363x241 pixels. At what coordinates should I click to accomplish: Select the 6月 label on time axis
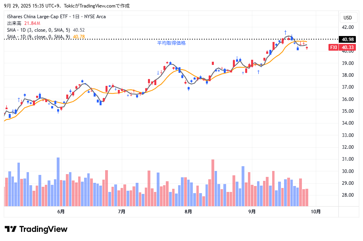click(x=61, y=212)
